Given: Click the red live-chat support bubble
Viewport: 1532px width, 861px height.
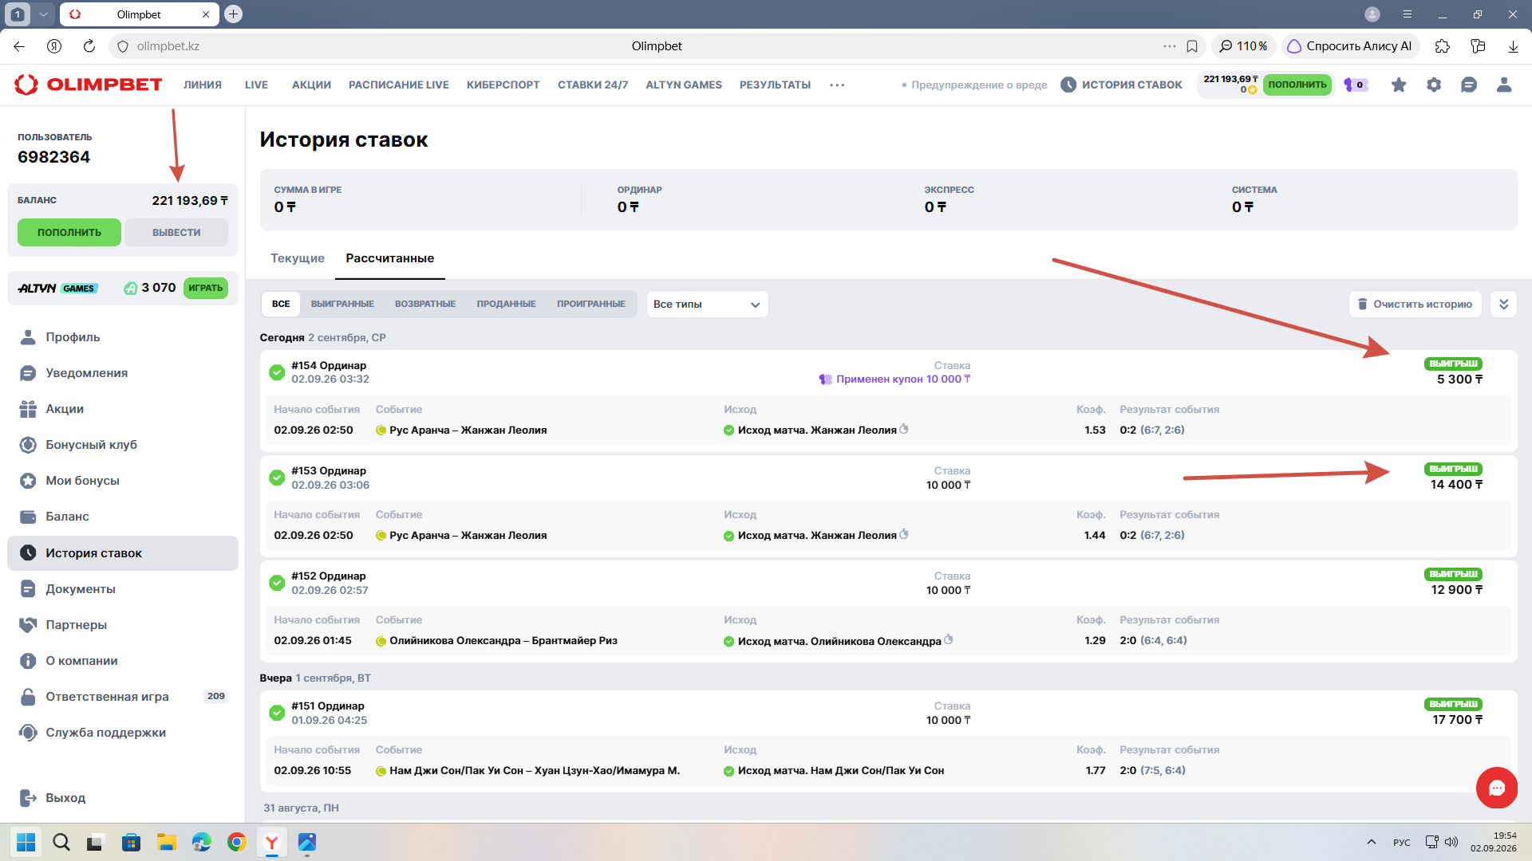Looking at the screenshot, I should pos(1496,788).
